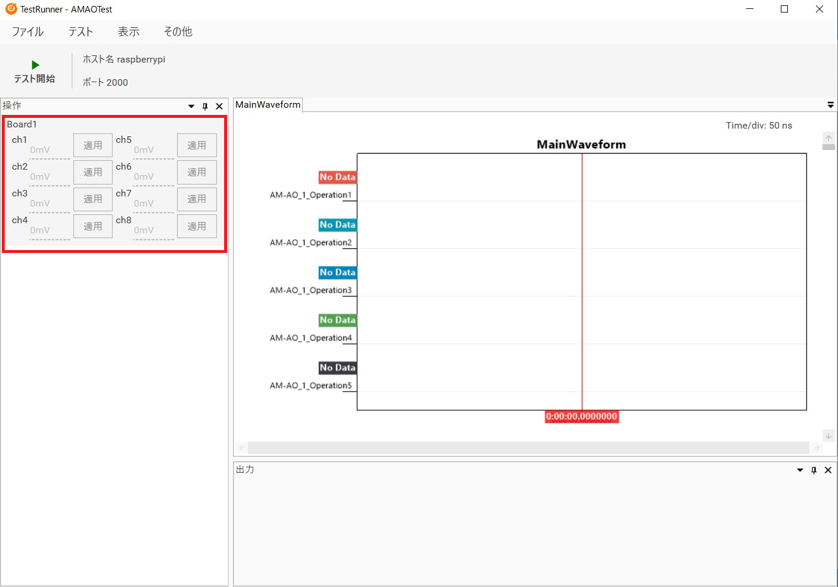This screenshot has height=587, width=838.
Task: Click the ch3 voltage input field
Action: click(49, 204)
